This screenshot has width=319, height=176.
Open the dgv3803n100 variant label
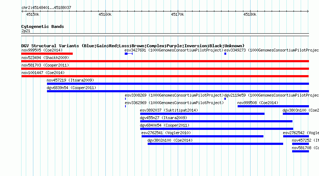[301, 110]
